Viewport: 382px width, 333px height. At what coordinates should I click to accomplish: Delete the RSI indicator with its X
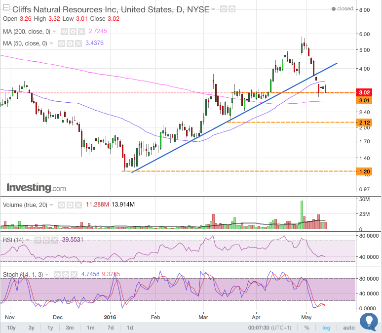(x=55, y=240)
